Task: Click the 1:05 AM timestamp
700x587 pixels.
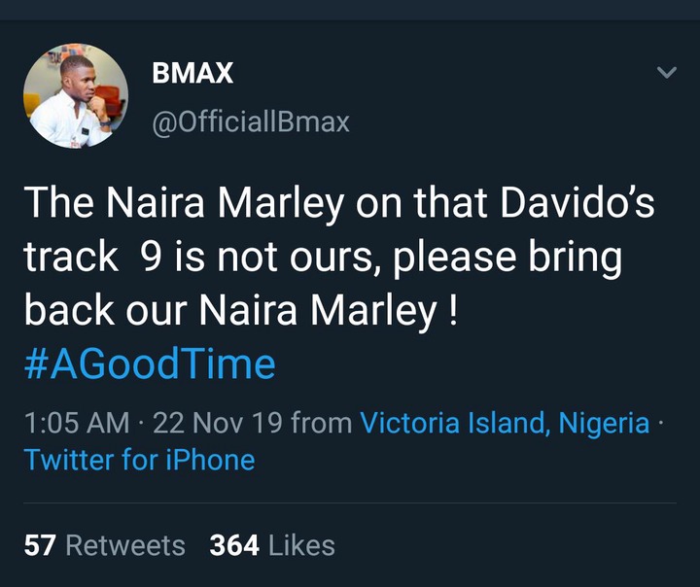Action: (x=77, y=423)
